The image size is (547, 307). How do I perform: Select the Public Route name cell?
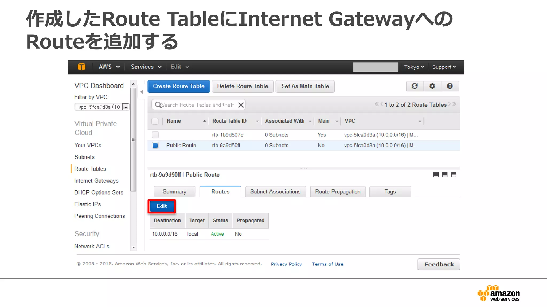click(x=181, y=146)
